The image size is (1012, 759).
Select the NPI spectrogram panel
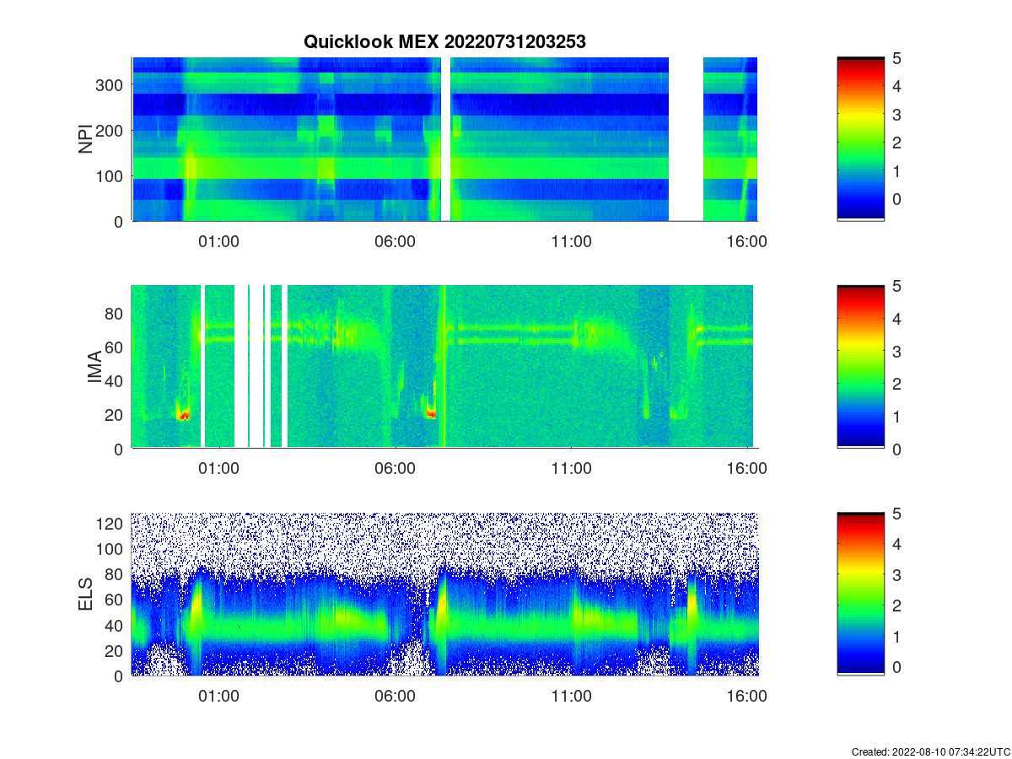[x=444, y=139]
